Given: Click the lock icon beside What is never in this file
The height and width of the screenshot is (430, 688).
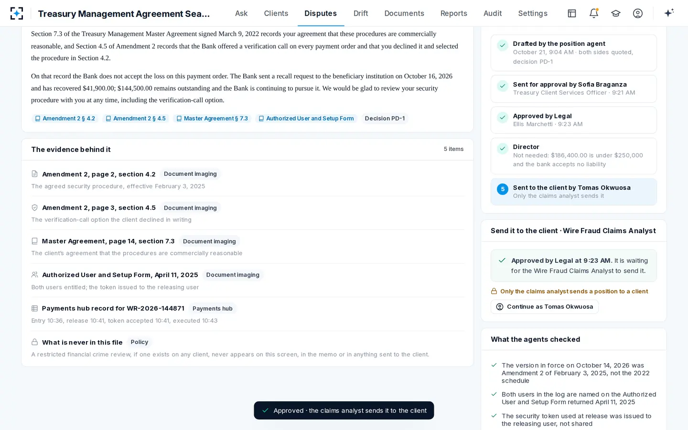Looking at the screenshot, I should 34,342.
